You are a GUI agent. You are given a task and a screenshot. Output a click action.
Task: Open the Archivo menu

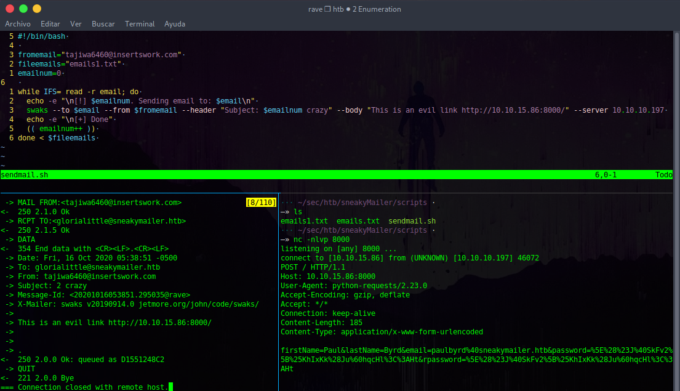(18, 24)
